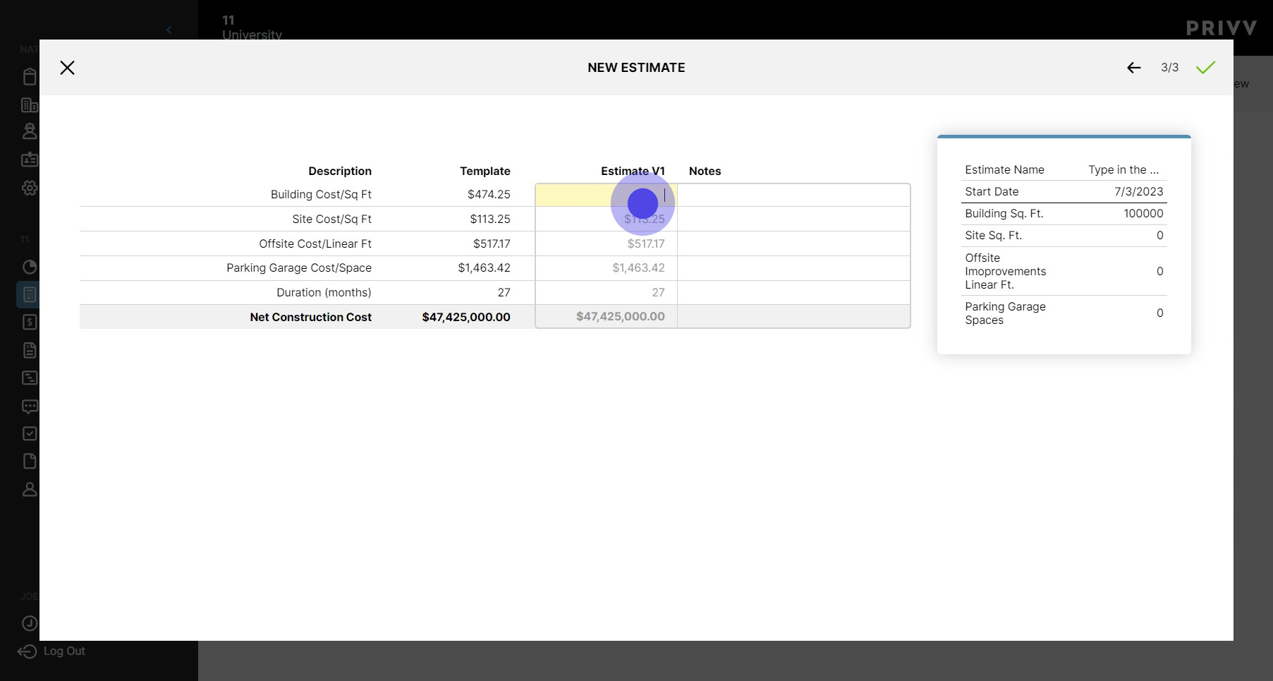The width and height of the screenshot is (1273, 681).
Task: Go back with the left arrow
Action: pos(1133,68)
